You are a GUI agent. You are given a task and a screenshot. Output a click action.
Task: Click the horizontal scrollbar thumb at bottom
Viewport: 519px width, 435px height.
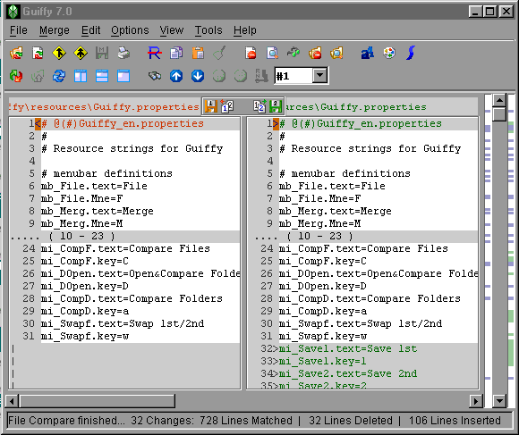(98, 401)
